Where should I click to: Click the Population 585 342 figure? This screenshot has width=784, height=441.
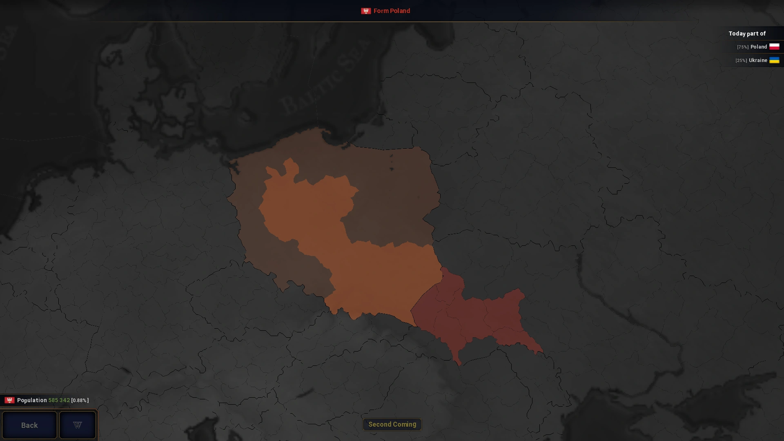59,400
